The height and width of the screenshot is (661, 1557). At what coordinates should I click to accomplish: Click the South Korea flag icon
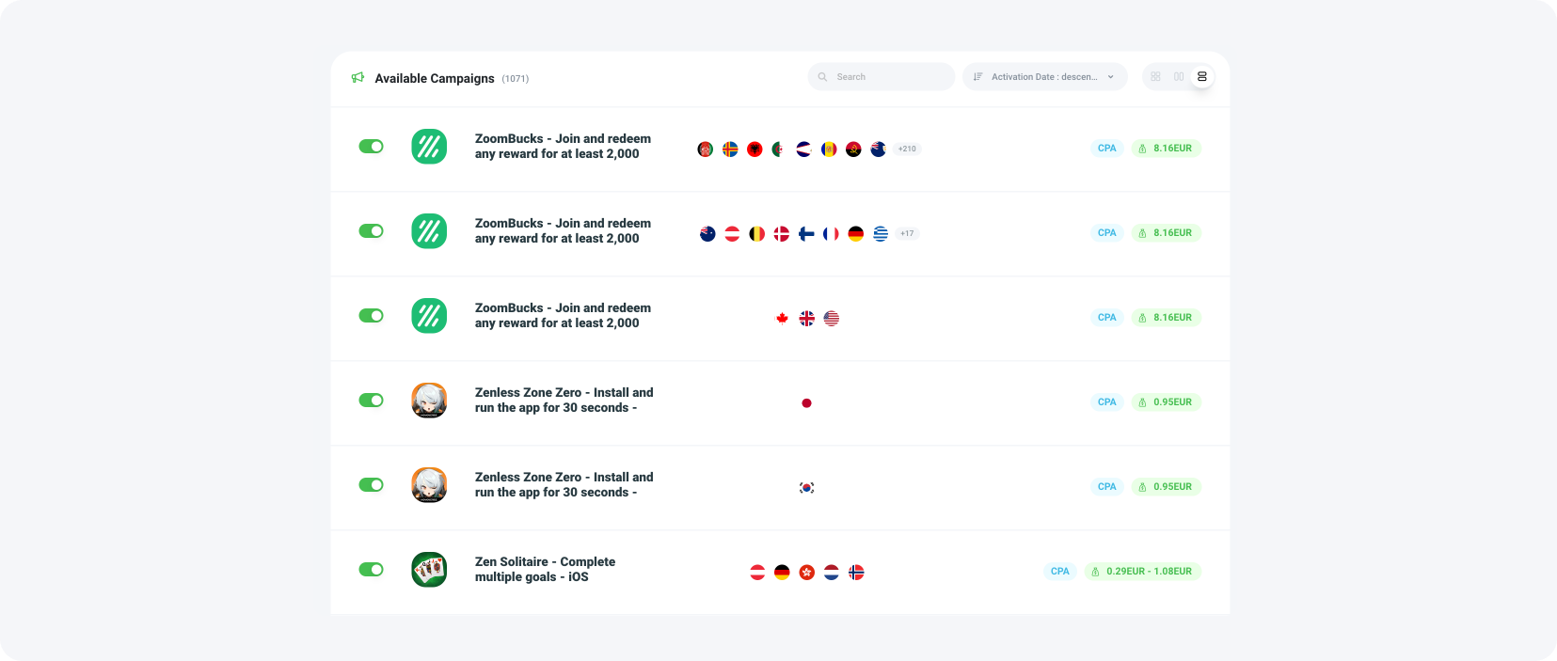pos(806,488)
